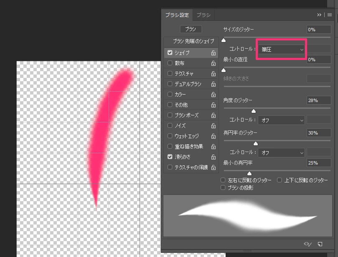Toggle lock icon for カラー row
The image size is (338, 257).
pyautogui.click(x=213, y=95)
